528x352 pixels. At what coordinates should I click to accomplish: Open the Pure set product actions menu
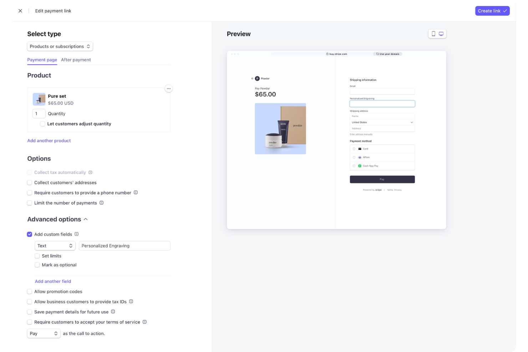point(168,88)
